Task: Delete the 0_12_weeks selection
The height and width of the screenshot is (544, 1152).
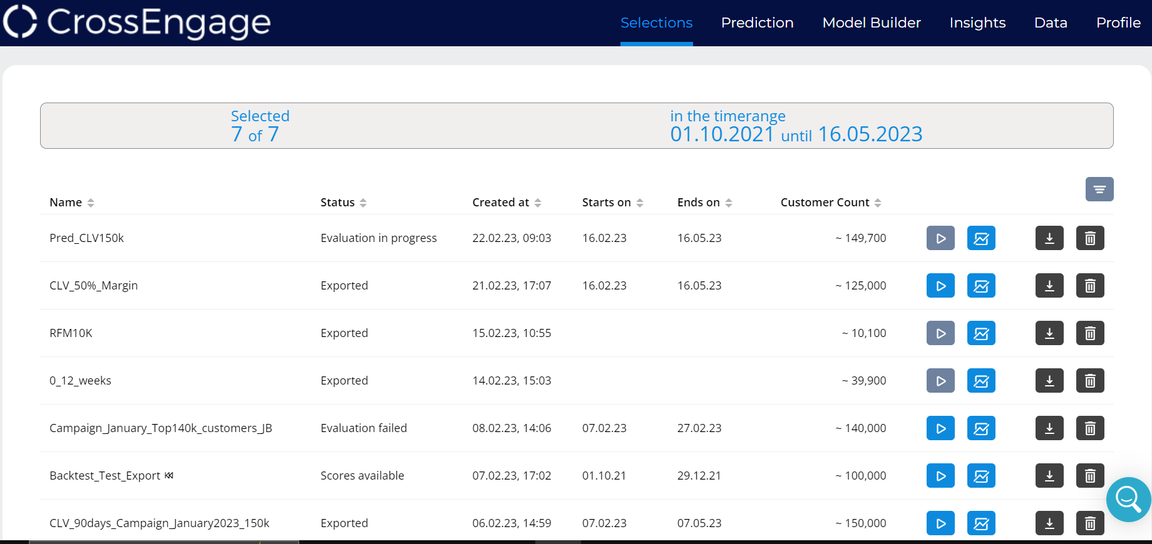Action: point(1090,381)
